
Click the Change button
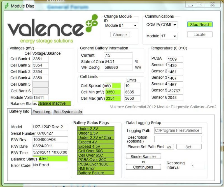(x=120, y=35)
